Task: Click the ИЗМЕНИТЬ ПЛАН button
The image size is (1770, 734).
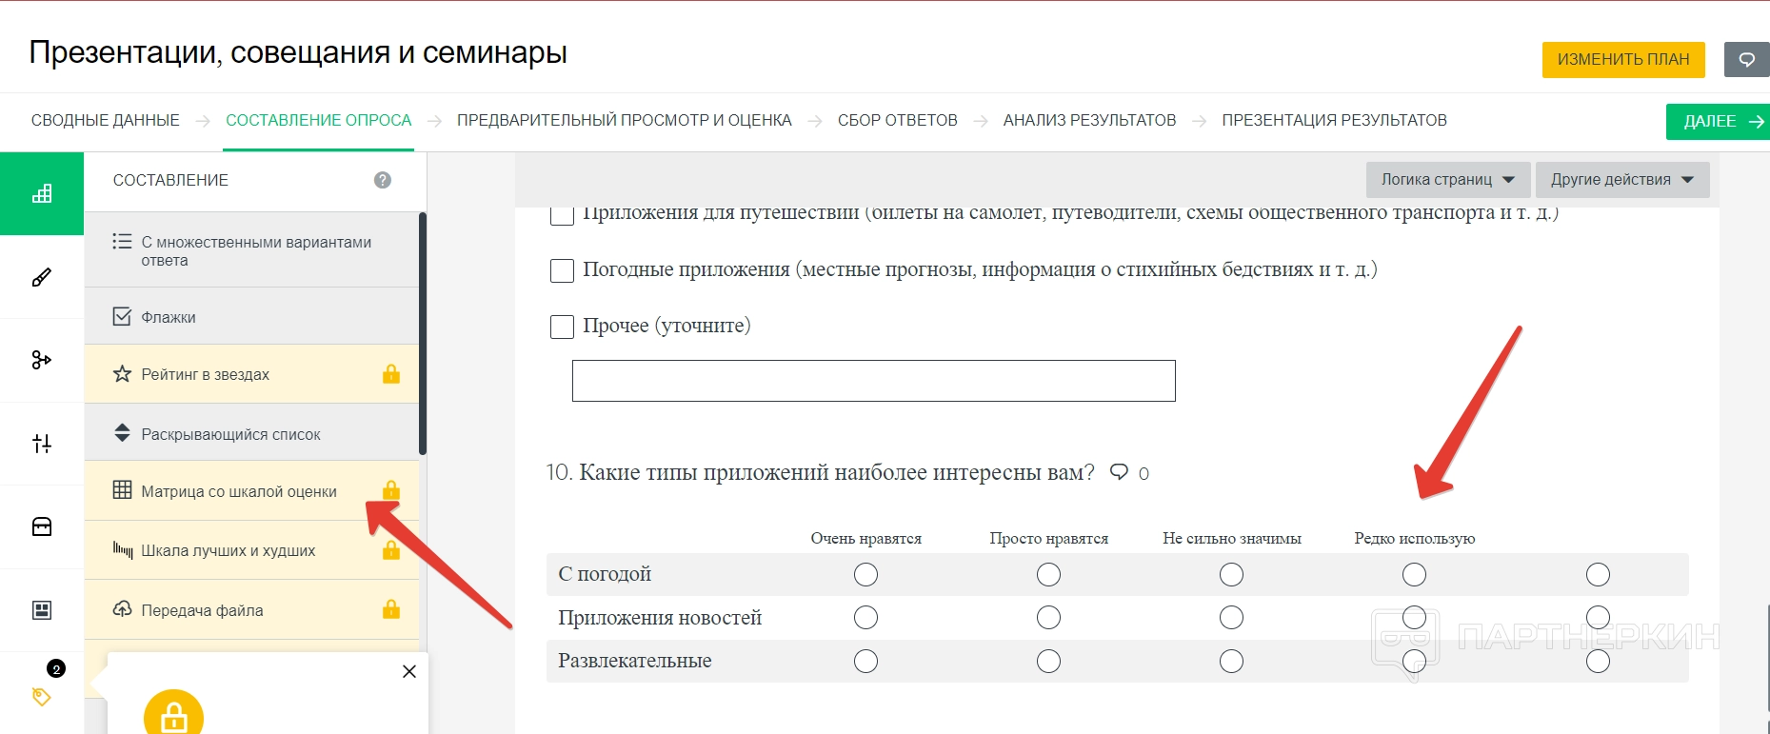Action: [x=1622, y=59]
